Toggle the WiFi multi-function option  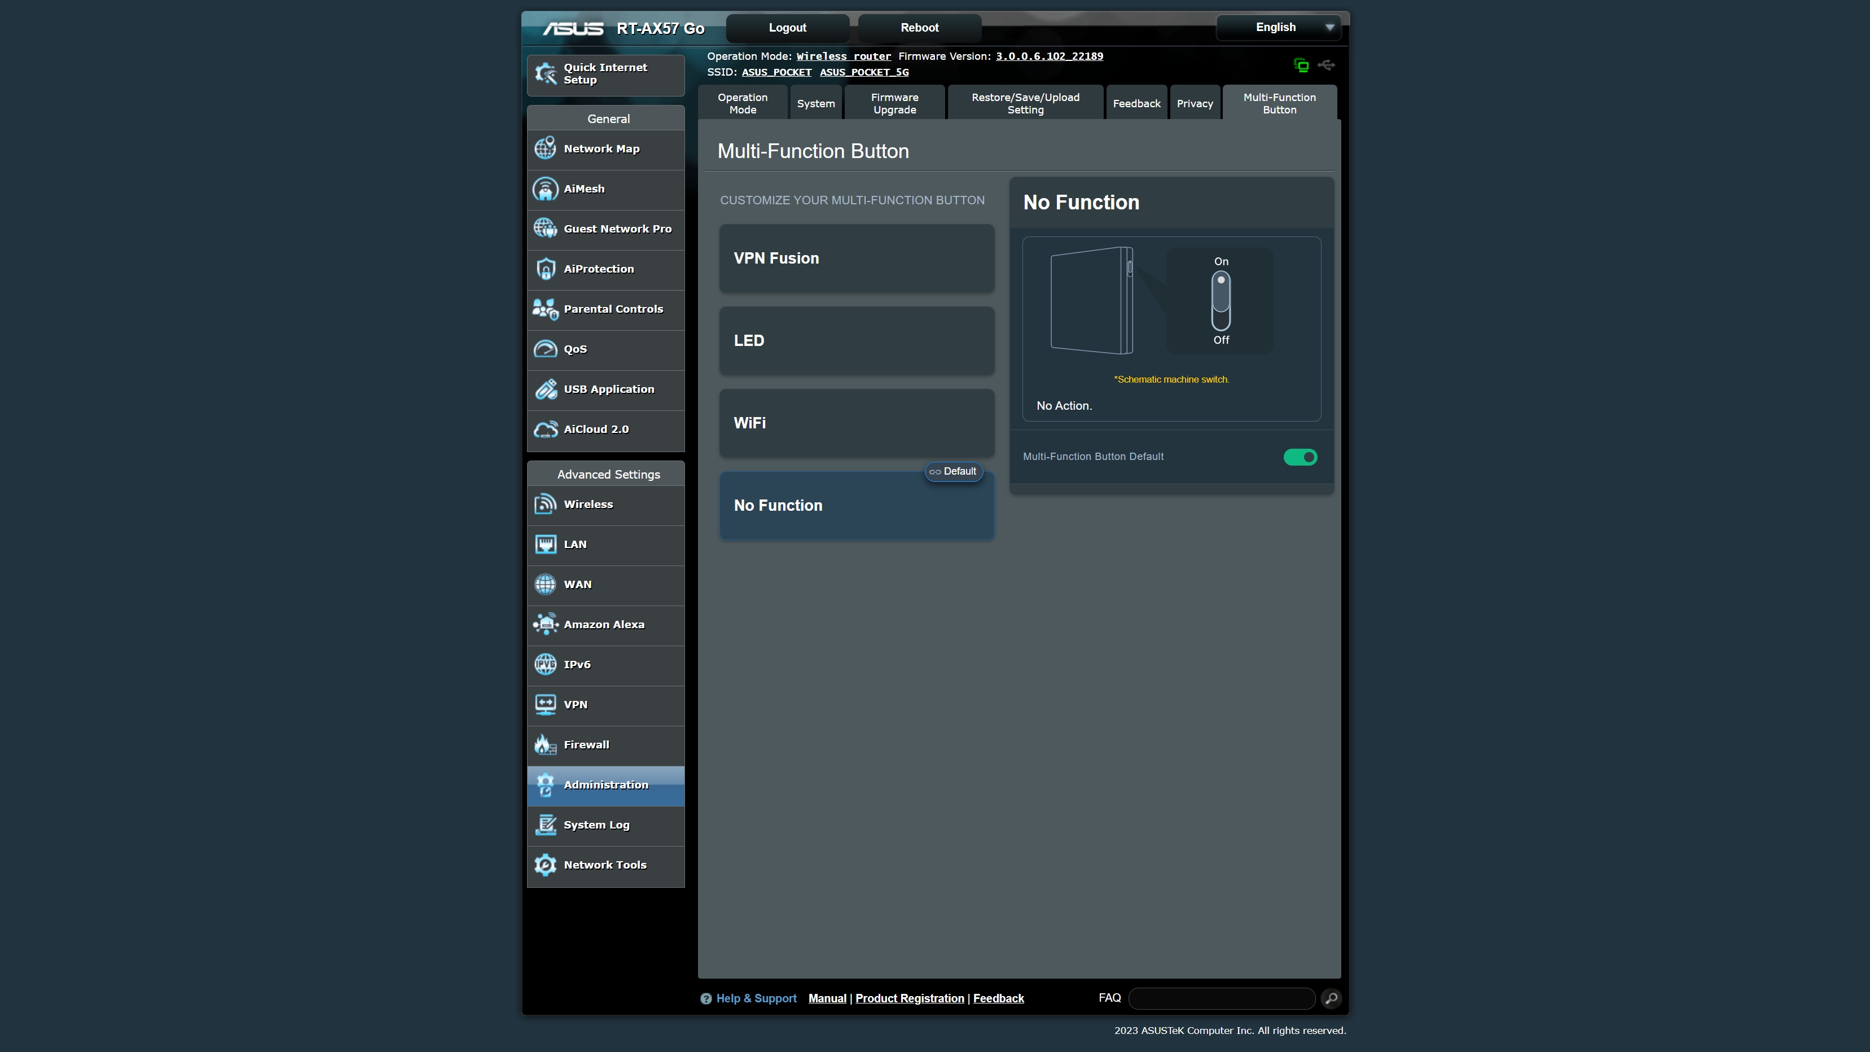855,422
